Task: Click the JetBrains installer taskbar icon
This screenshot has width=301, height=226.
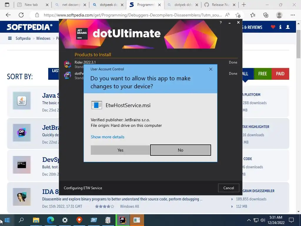Action: (x=122, y=220)
